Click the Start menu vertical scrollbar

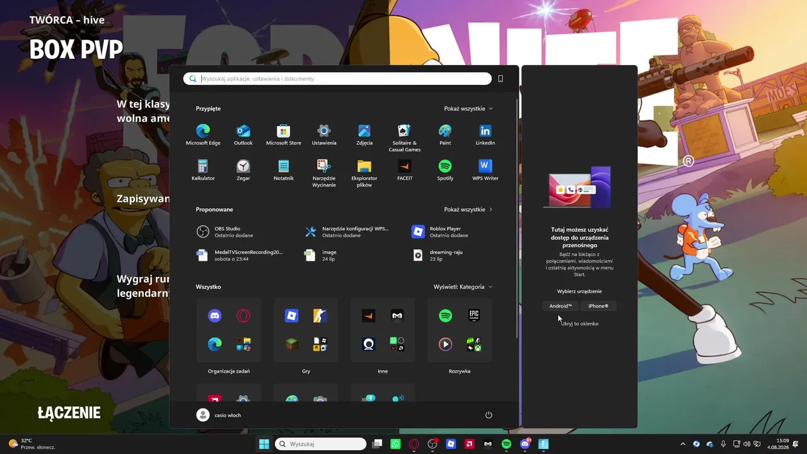click(517, 218)
